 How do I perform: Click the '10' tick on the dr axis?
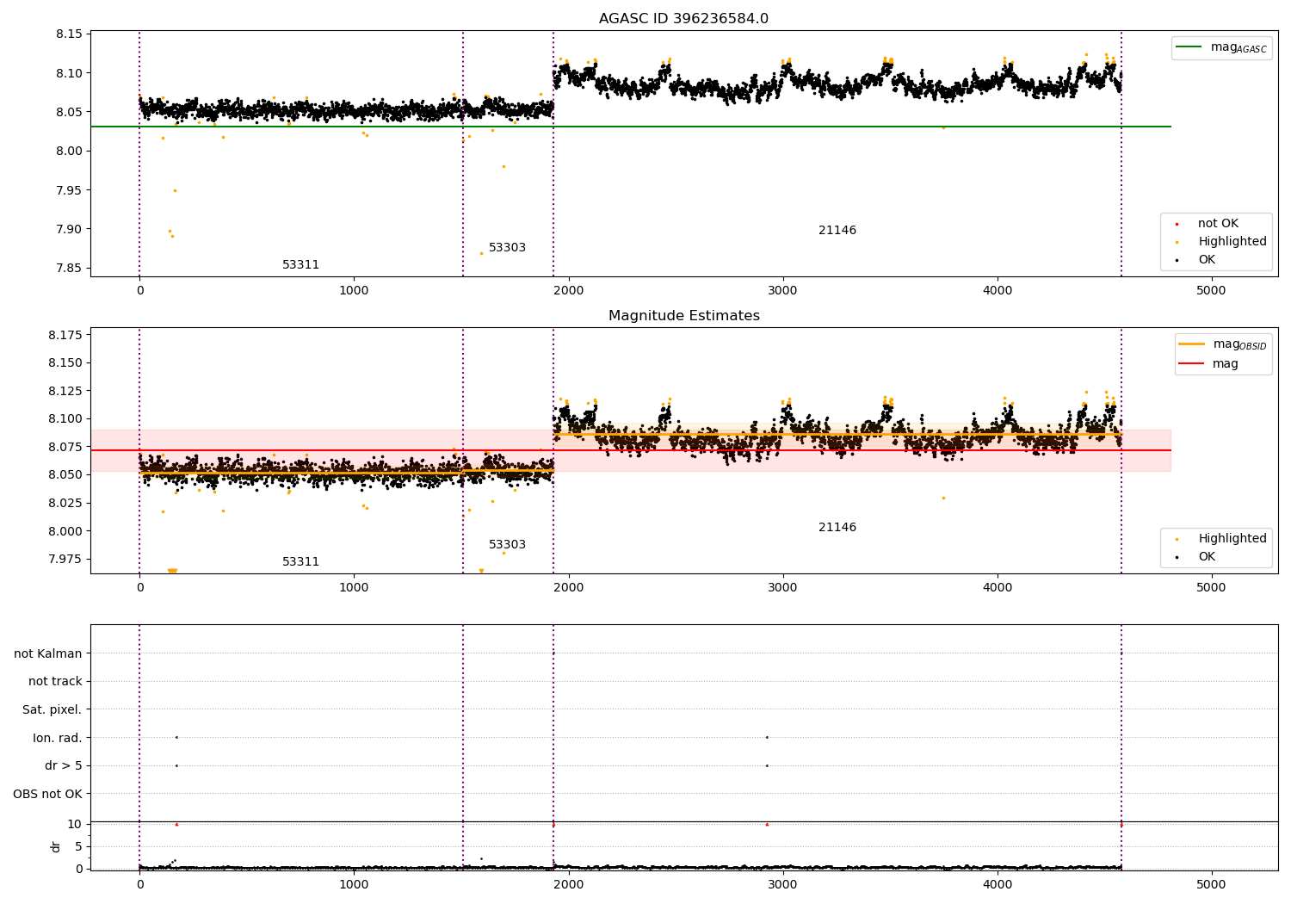click(x=75, y=824)
